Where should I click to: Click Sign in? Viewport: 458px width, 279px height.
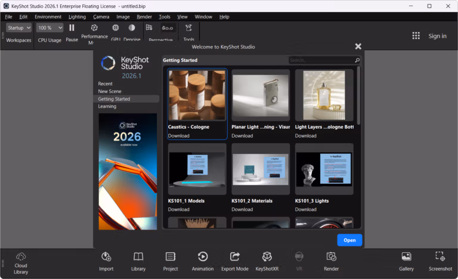(437, 36)
